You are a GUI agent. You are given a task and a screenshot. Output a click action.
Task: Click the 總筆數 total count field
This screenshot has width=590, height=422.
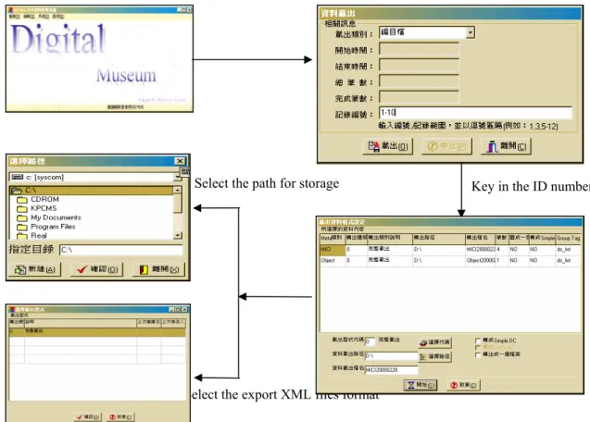[x=419, y=81]
